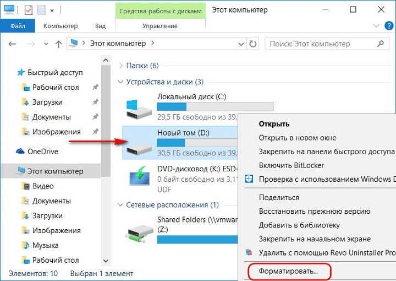Open the address bar history dropdown

(241, 44)
